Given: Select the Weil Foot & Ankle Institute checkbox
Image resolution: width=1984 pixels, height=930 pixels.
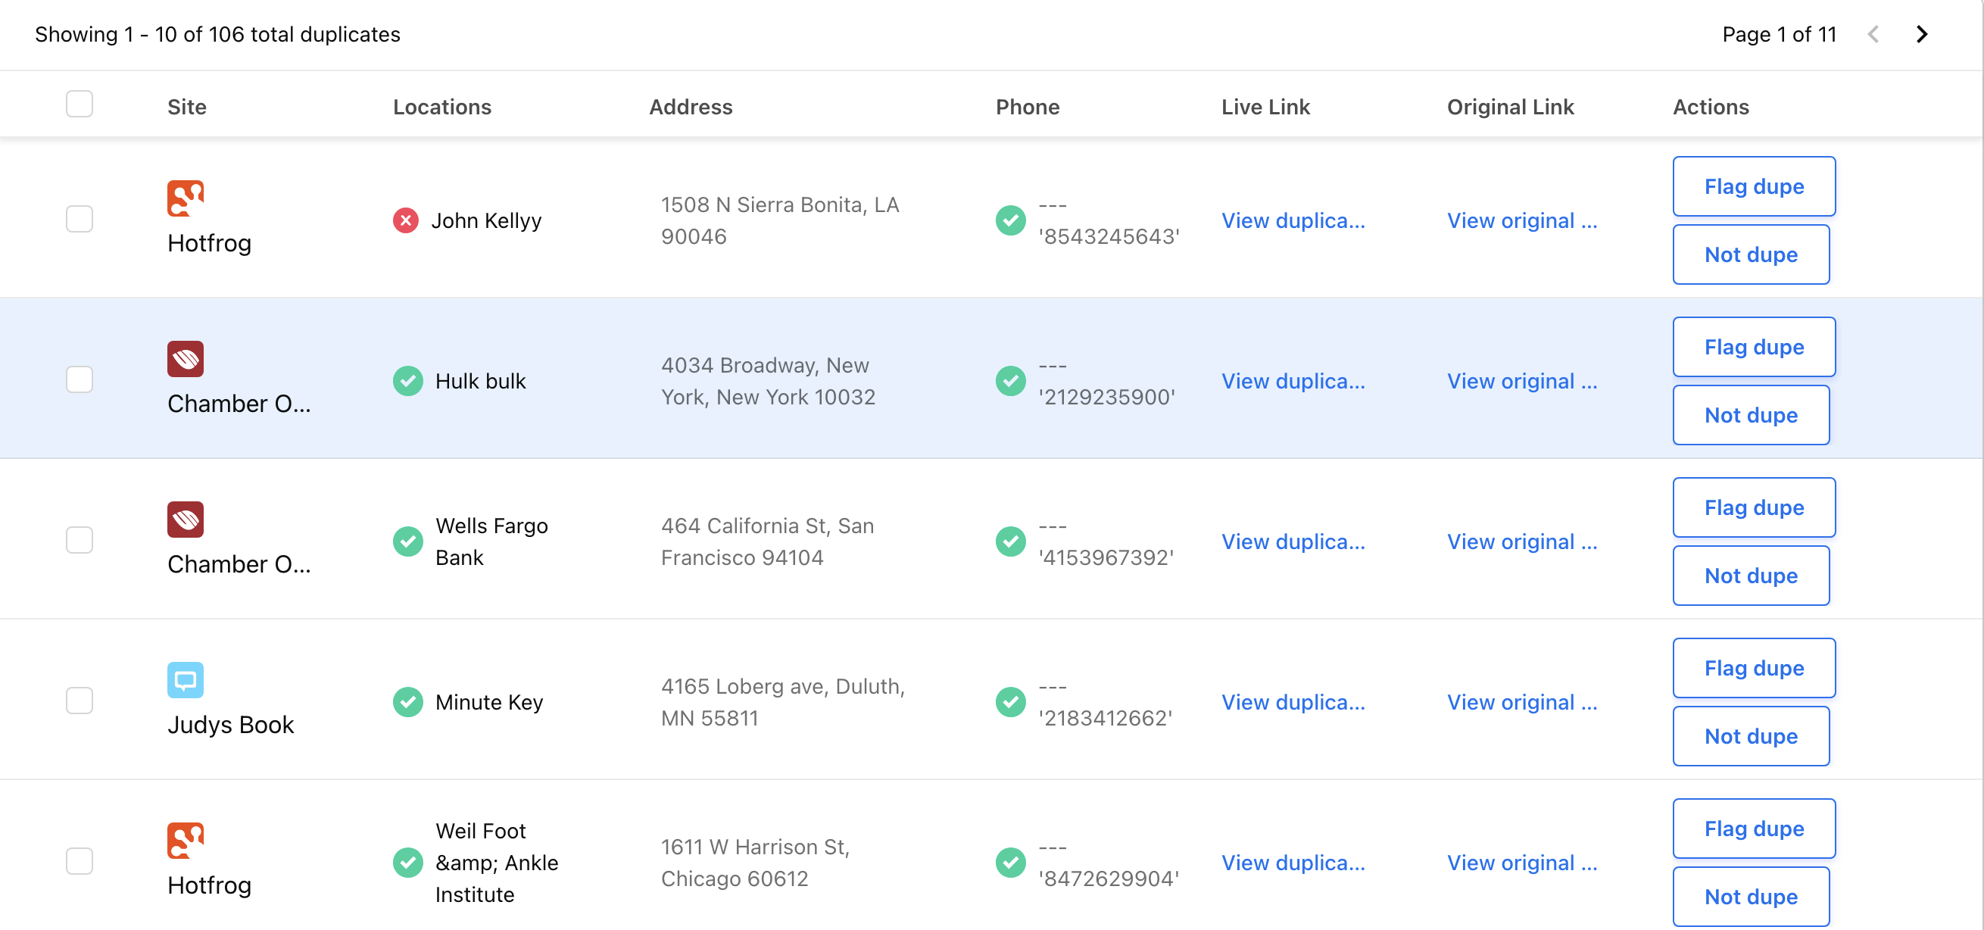Looking at the screenshot, I should coord(80,861).
